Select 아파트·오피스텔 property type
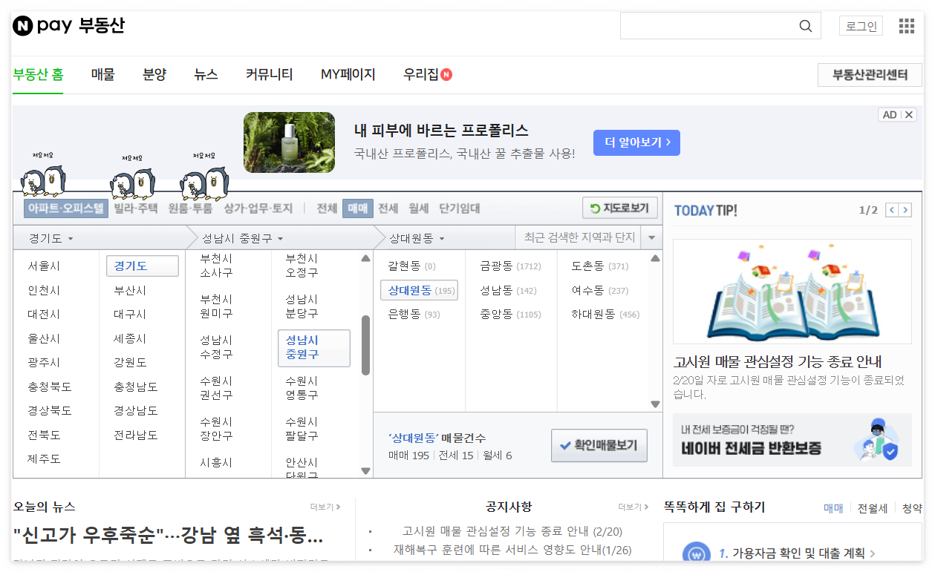 coord(66,208)
